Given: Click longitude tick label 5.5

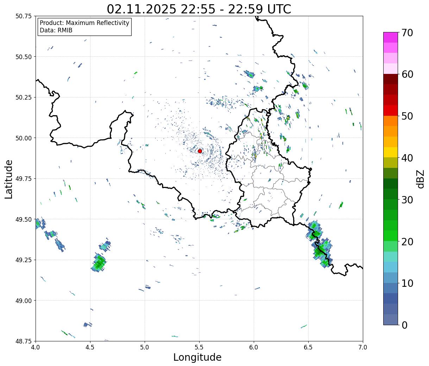Looking at the screenshot, I should pos(199,347).
